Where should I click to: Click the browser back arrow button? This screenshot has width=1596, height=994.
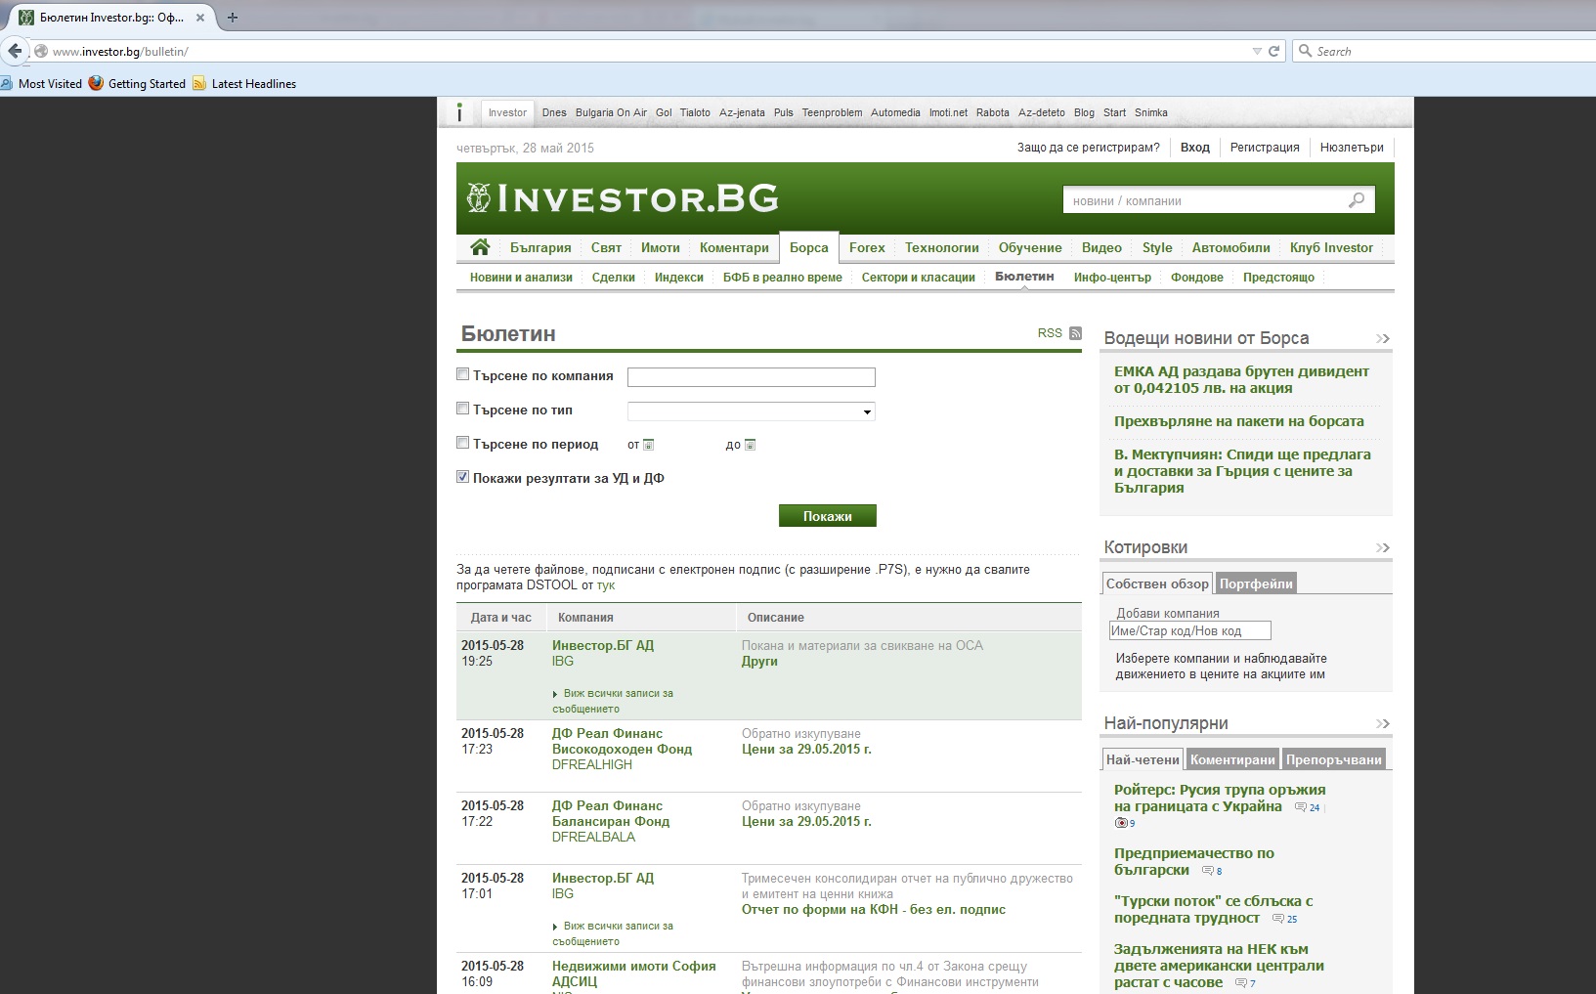(15, 51)
